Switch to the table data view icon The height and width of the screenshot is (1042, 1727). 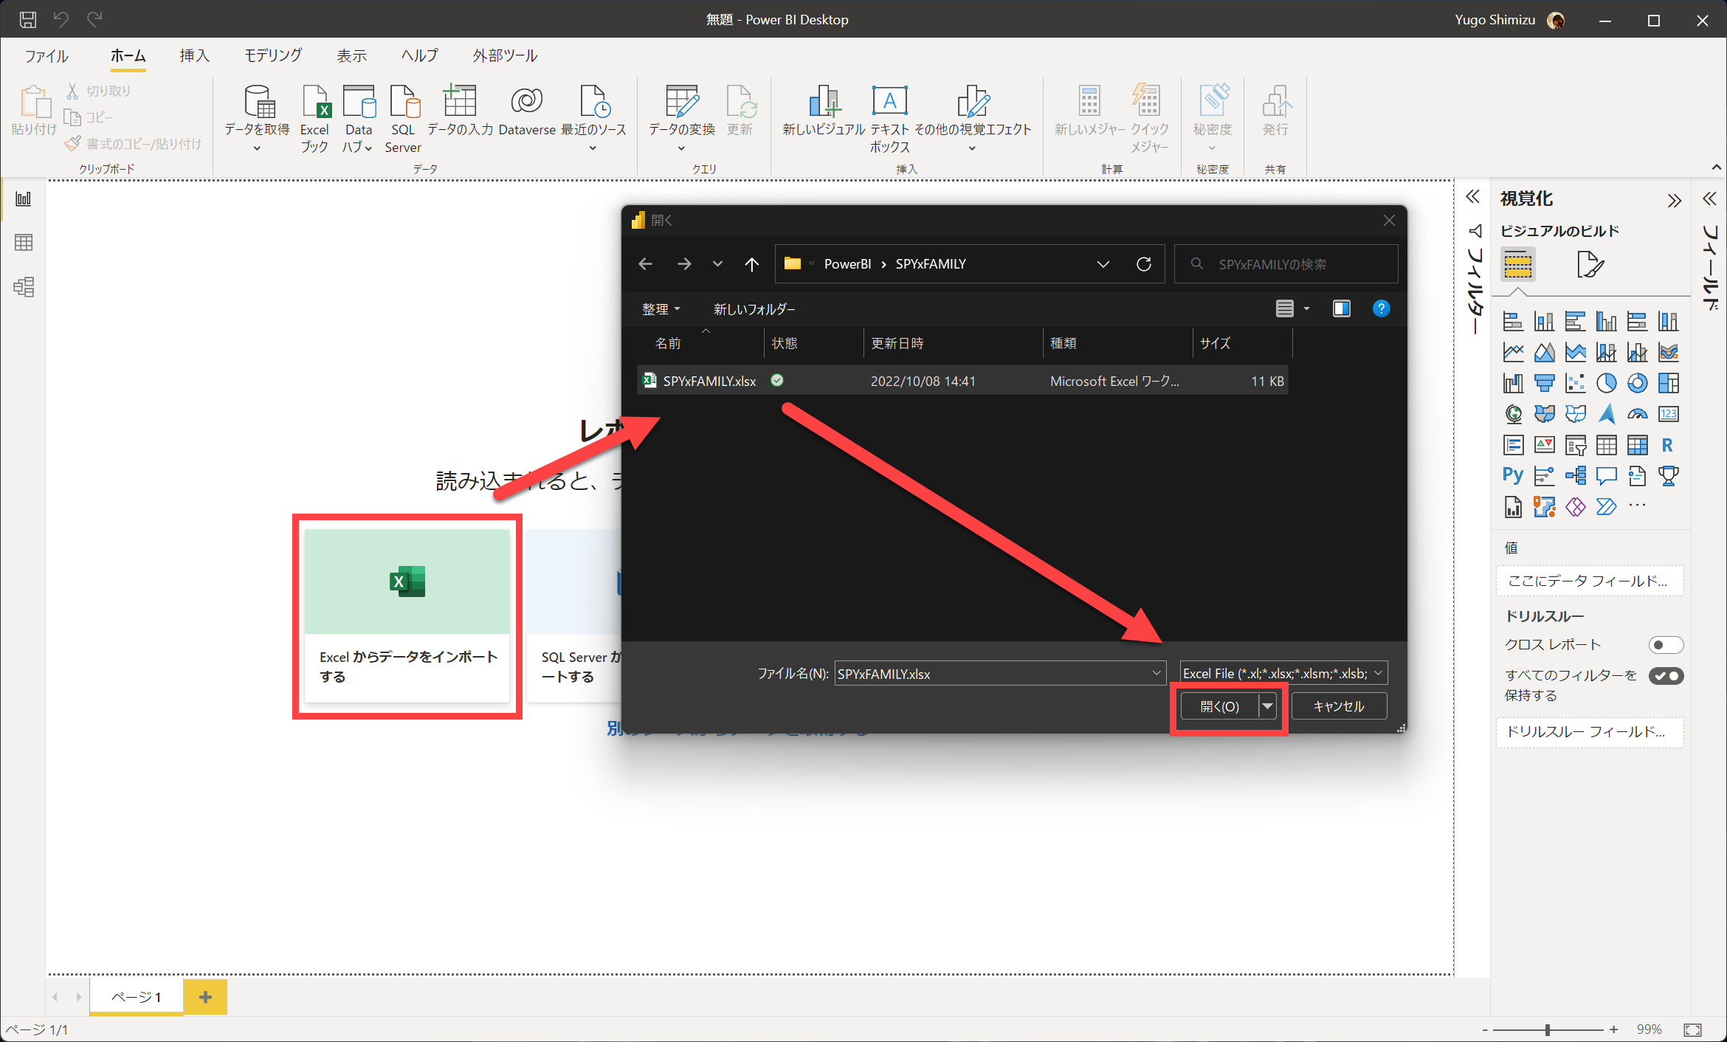[x=24, y=243]
